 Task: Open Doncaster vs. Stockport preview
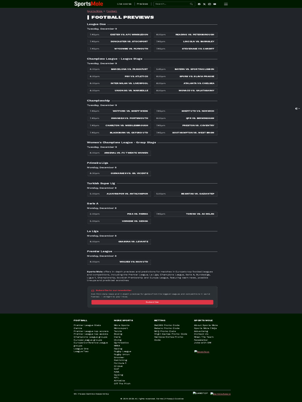119,42
